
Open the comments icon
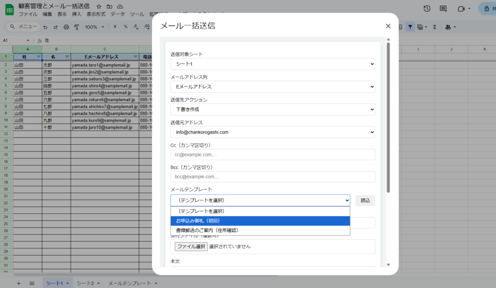[x=443, y=9]
